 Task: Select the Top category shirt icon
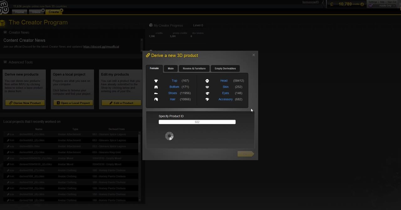point(156,81)
